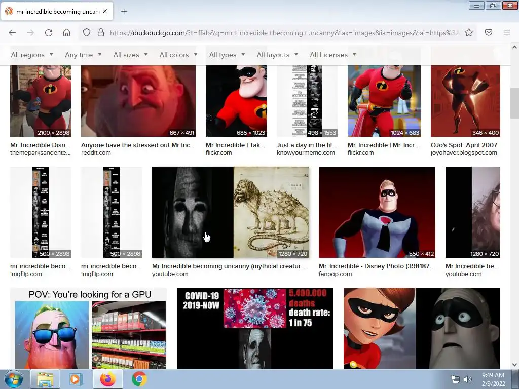Switch to Firefox taskbar button
519x389 pixels.
[x=108, y=379]
